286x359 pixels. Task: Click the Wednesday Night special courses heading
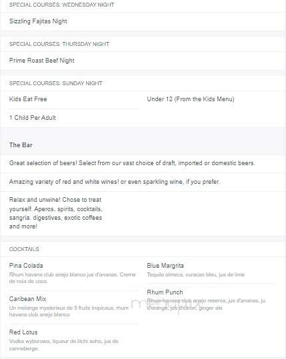tap(61, 5)
